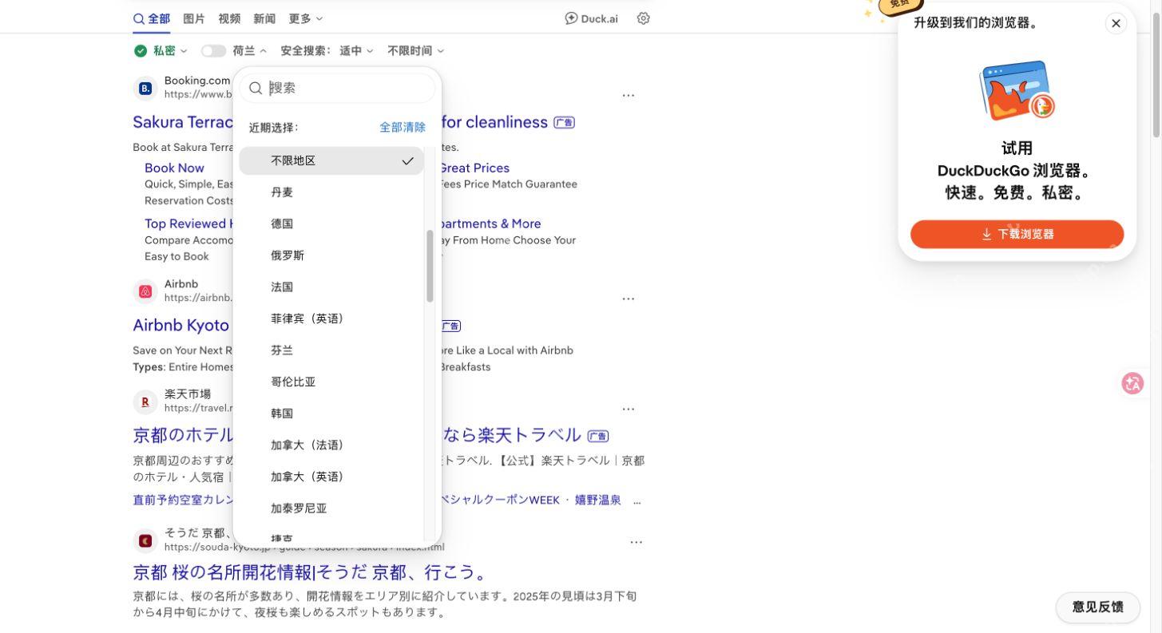Open the 嬉野温泉 sitelink

[598, 500]
